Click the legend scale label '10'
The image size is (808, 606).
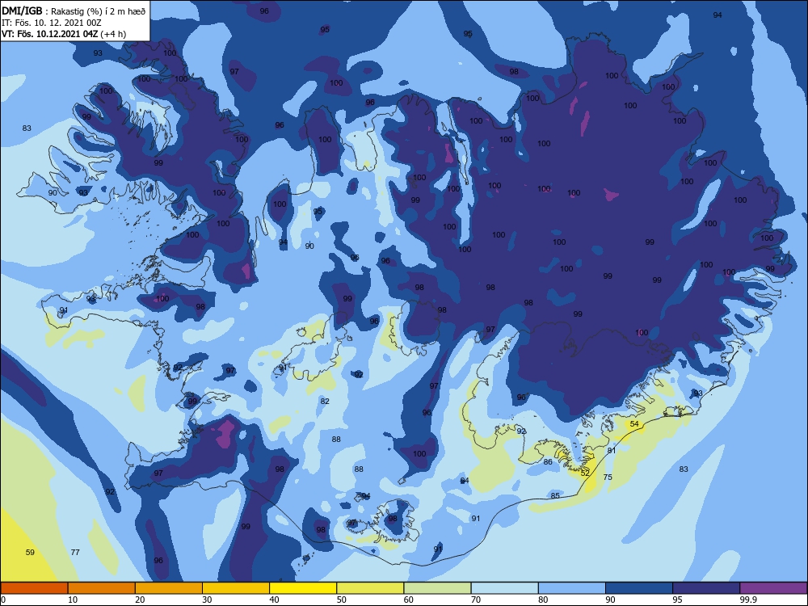[73, 600]
